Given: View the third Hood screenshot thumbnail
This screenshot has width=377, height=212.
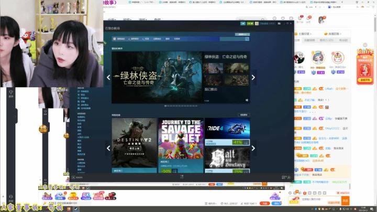Looking at the screenshot, I should (214, 80).
